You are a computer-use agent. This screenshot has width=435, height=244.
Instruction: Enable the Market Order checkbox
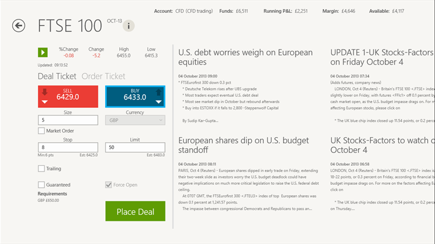(41, 131)
